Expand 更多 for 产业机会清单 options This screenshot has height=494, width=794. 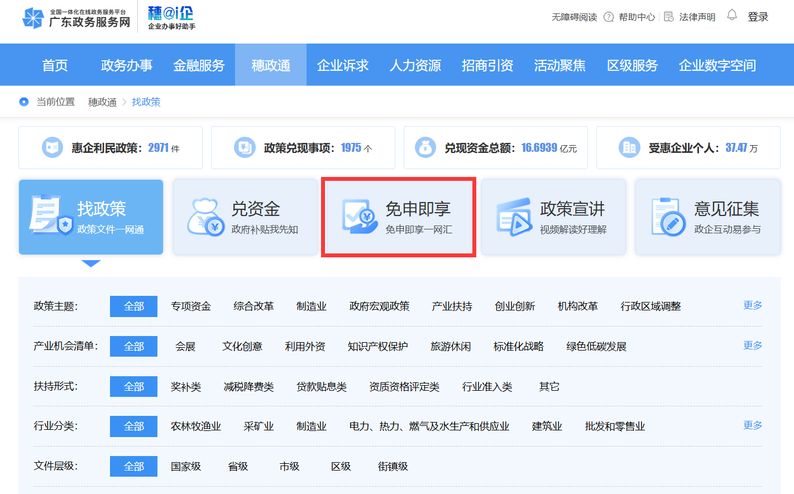click(x=752, y=346)
